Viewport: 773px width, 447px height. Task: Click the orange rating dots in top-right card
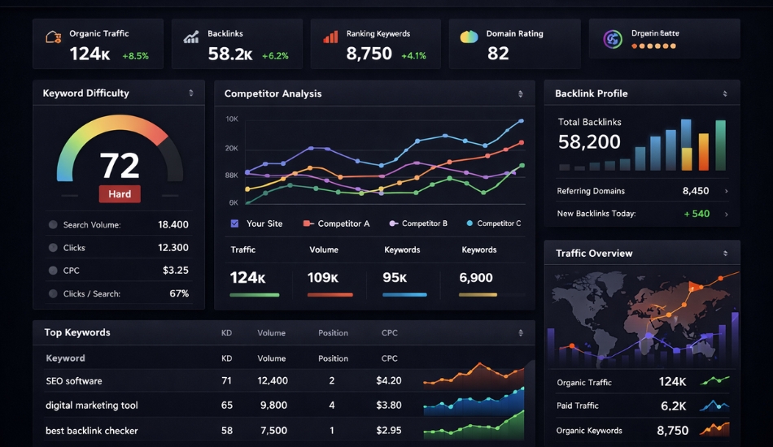pyautogui.click(x=653, y=46)
